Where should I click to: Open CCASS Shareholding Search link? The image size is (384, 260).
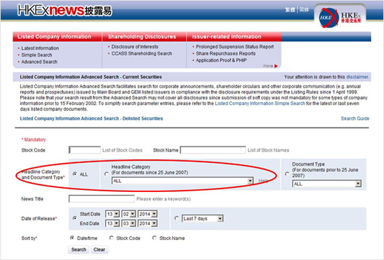click(x=141, y=53)
